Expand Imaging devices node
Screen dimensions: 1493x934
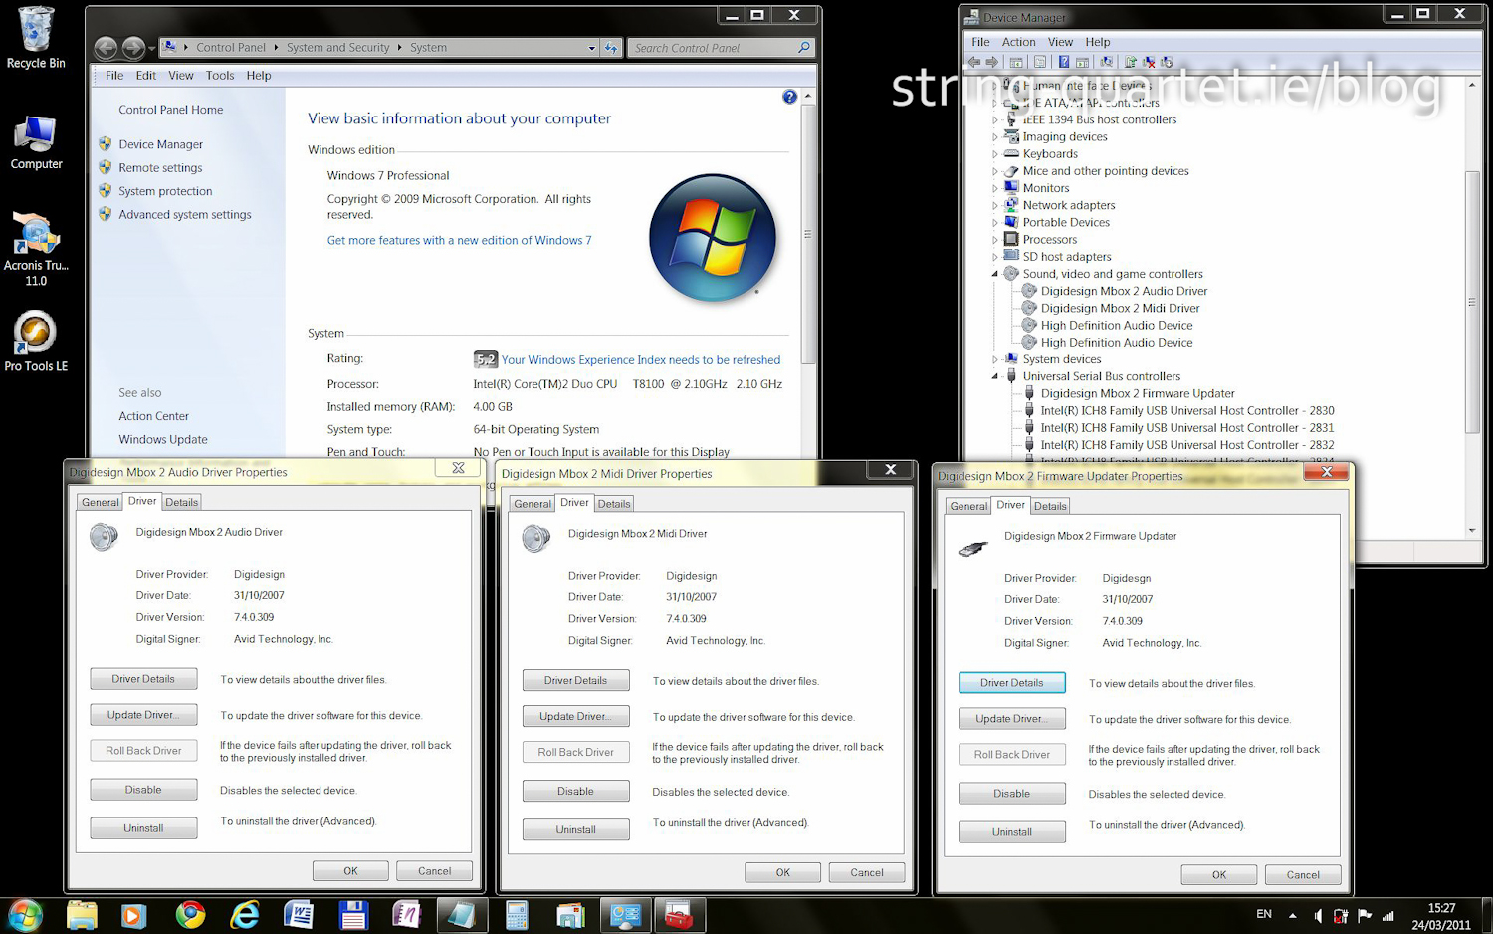pyautogui.click(x=994, y=137)
